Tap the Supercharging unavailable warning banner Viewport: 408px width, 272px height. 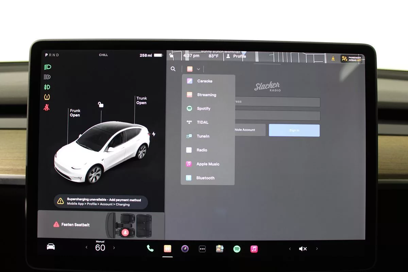(101, 202)
